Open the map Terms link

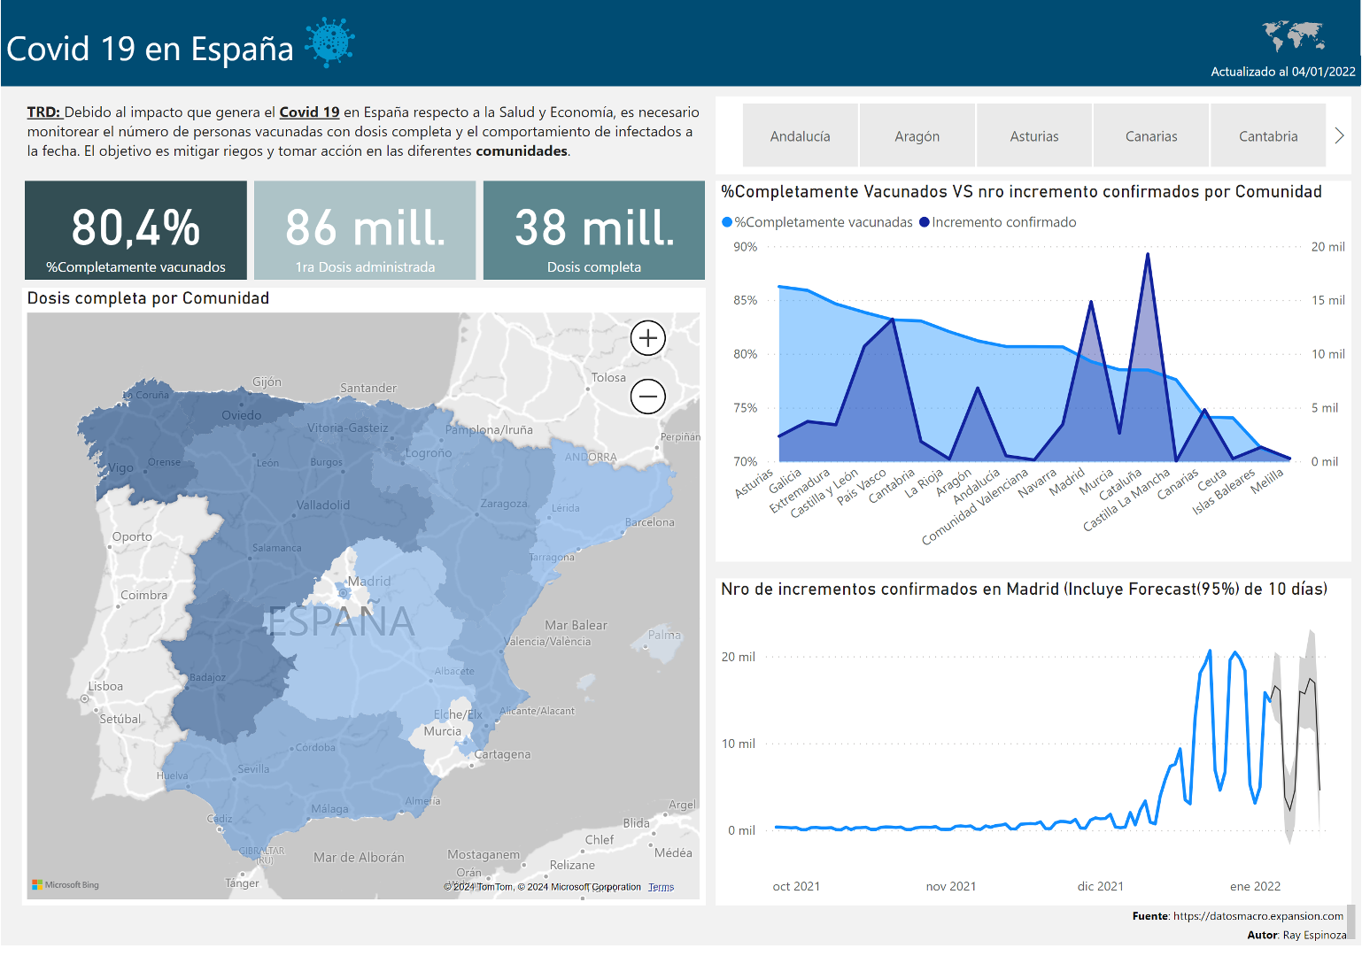coord(661,887)
